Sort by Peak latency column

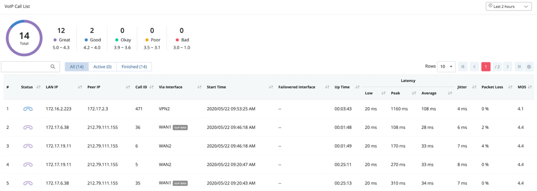point(414,93)
